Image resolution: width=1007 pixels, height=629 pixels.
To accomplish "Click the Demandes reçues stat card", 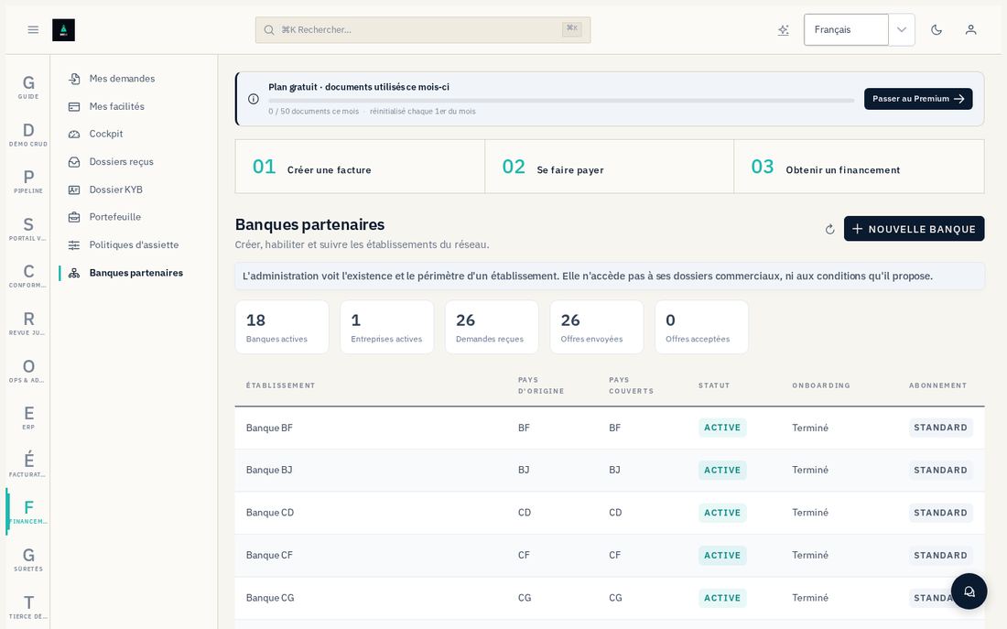I will click(492, 327).
